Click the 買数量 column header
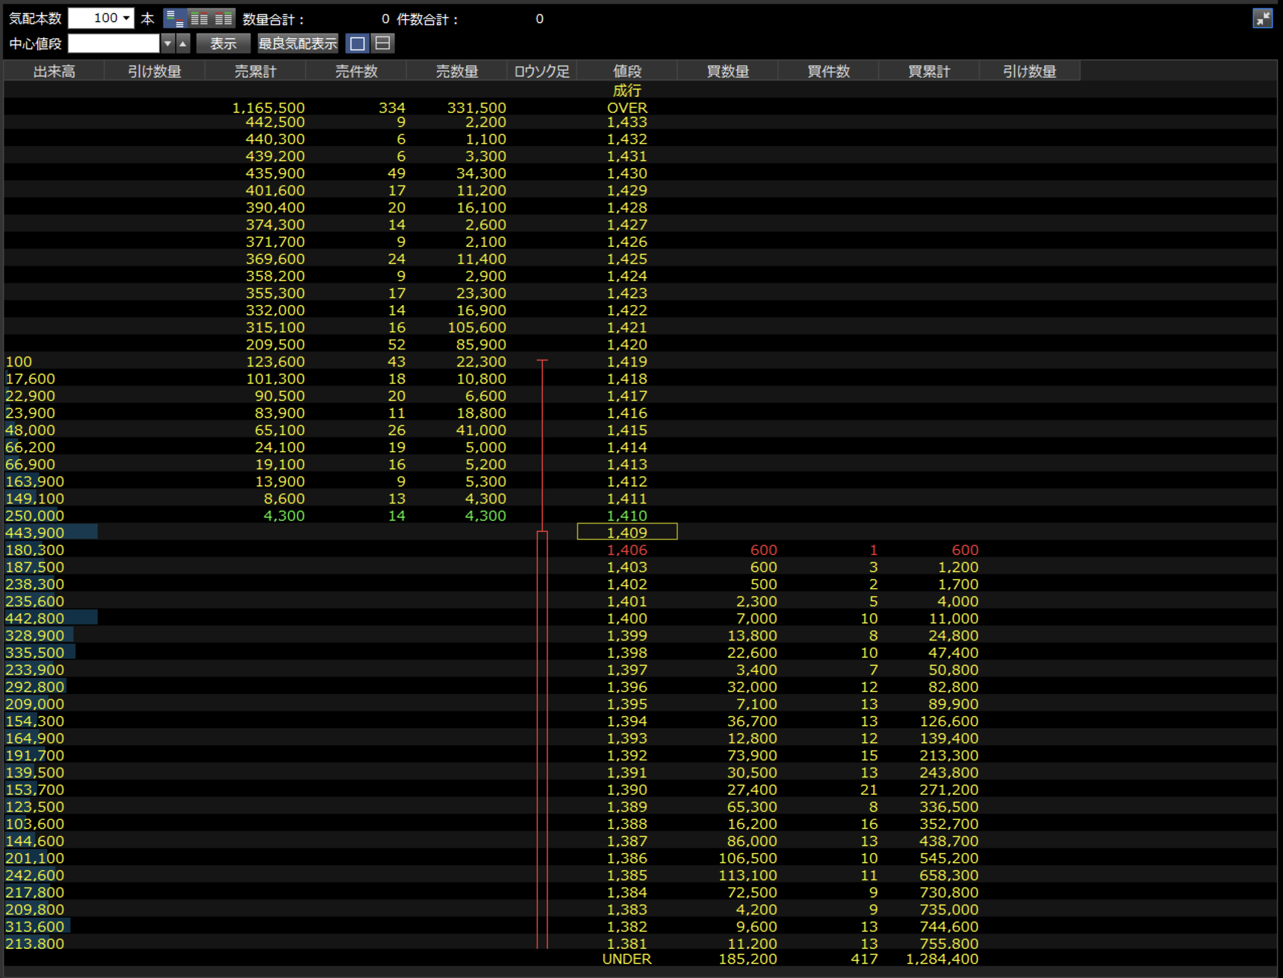The height and width of the screenshot is (978, 1283). [x=728, y=71]
